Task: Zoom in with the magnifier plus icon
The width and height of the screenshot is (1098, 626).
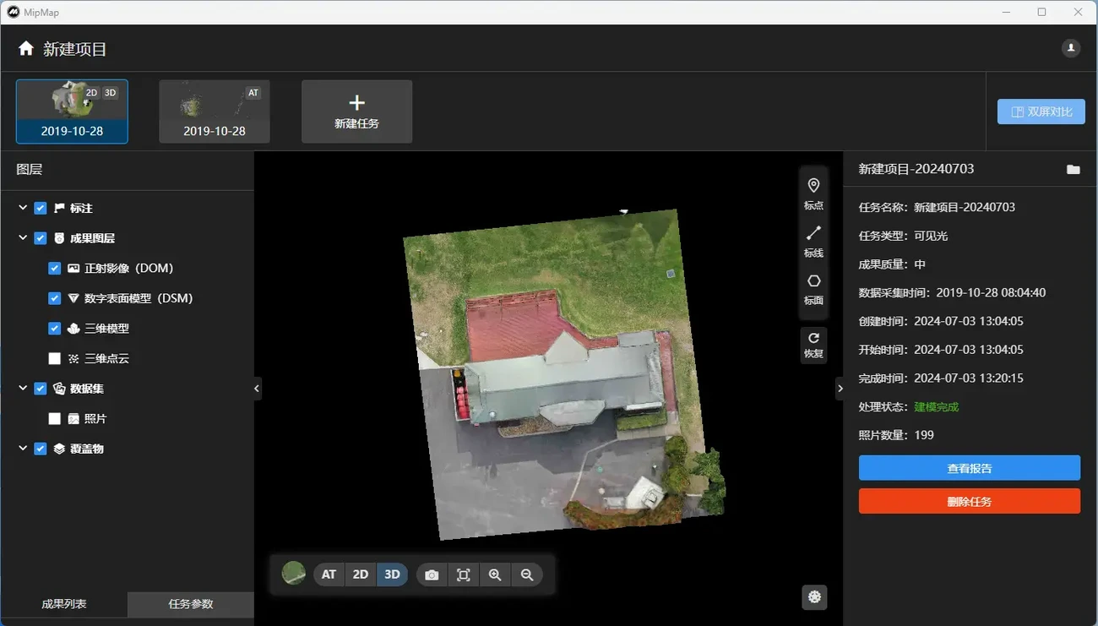Action: click(495, 574)
